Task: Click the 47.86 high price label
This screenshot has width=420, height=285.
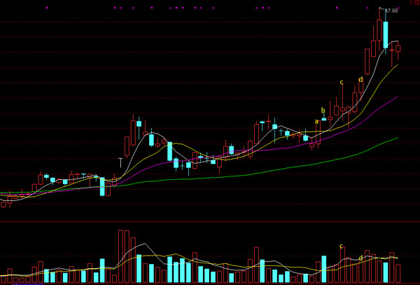Action: [x=391, y=11]
